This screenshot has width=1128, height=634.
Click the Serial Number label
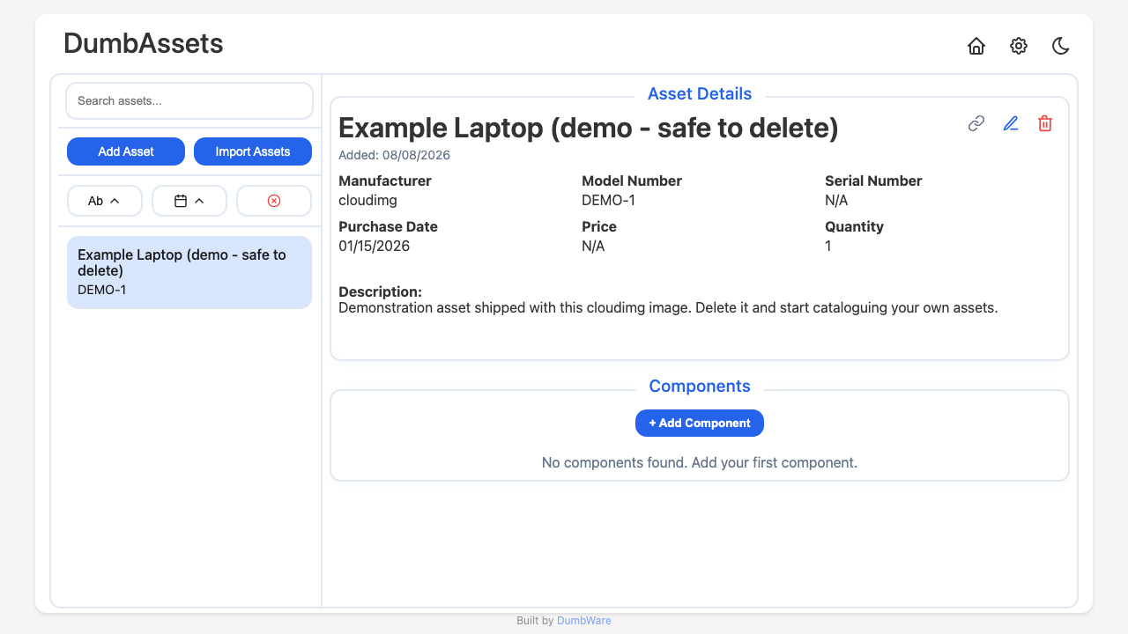[x=873, y=181]
